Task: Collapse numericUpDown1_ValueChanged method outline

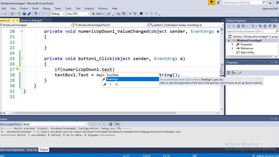Action: [x=22, y=31]
